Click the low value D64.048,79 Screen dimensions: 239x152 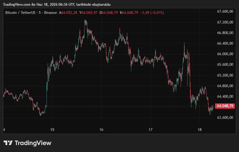[109, 13]
